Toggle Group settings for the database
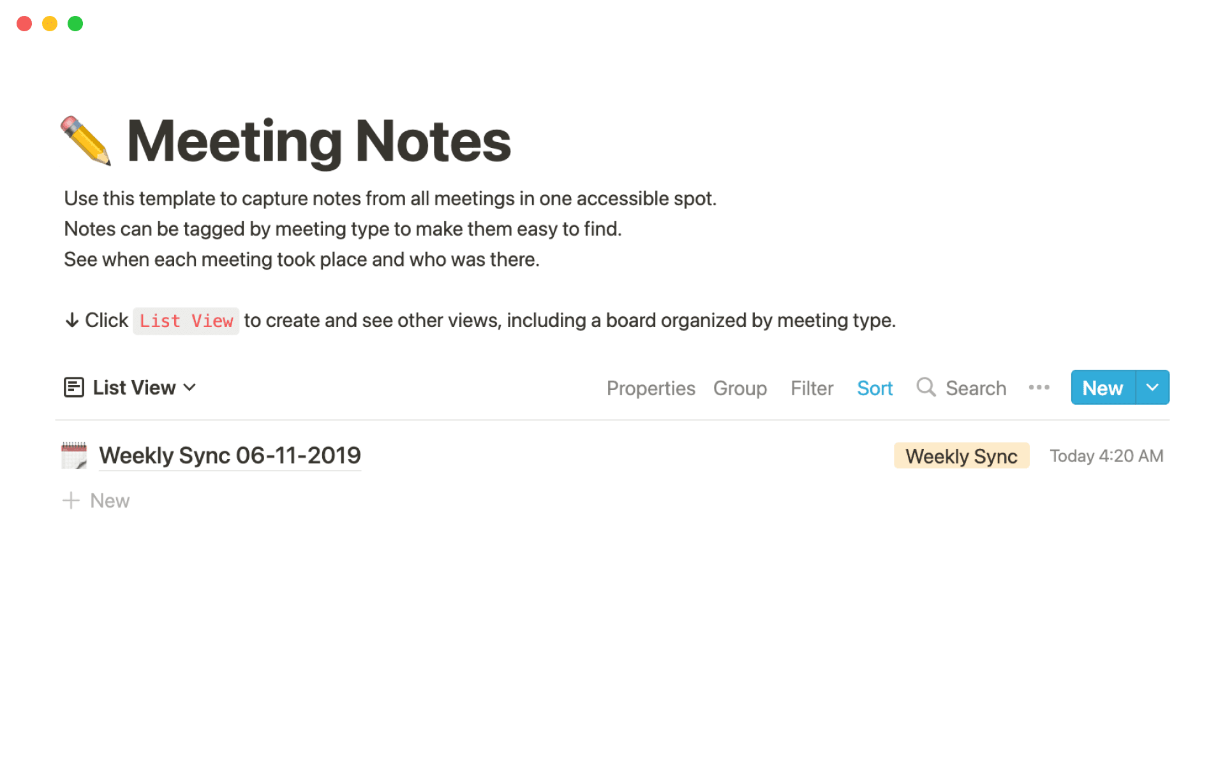Viewport: 1225px width, 765px height. coord(740,388)
